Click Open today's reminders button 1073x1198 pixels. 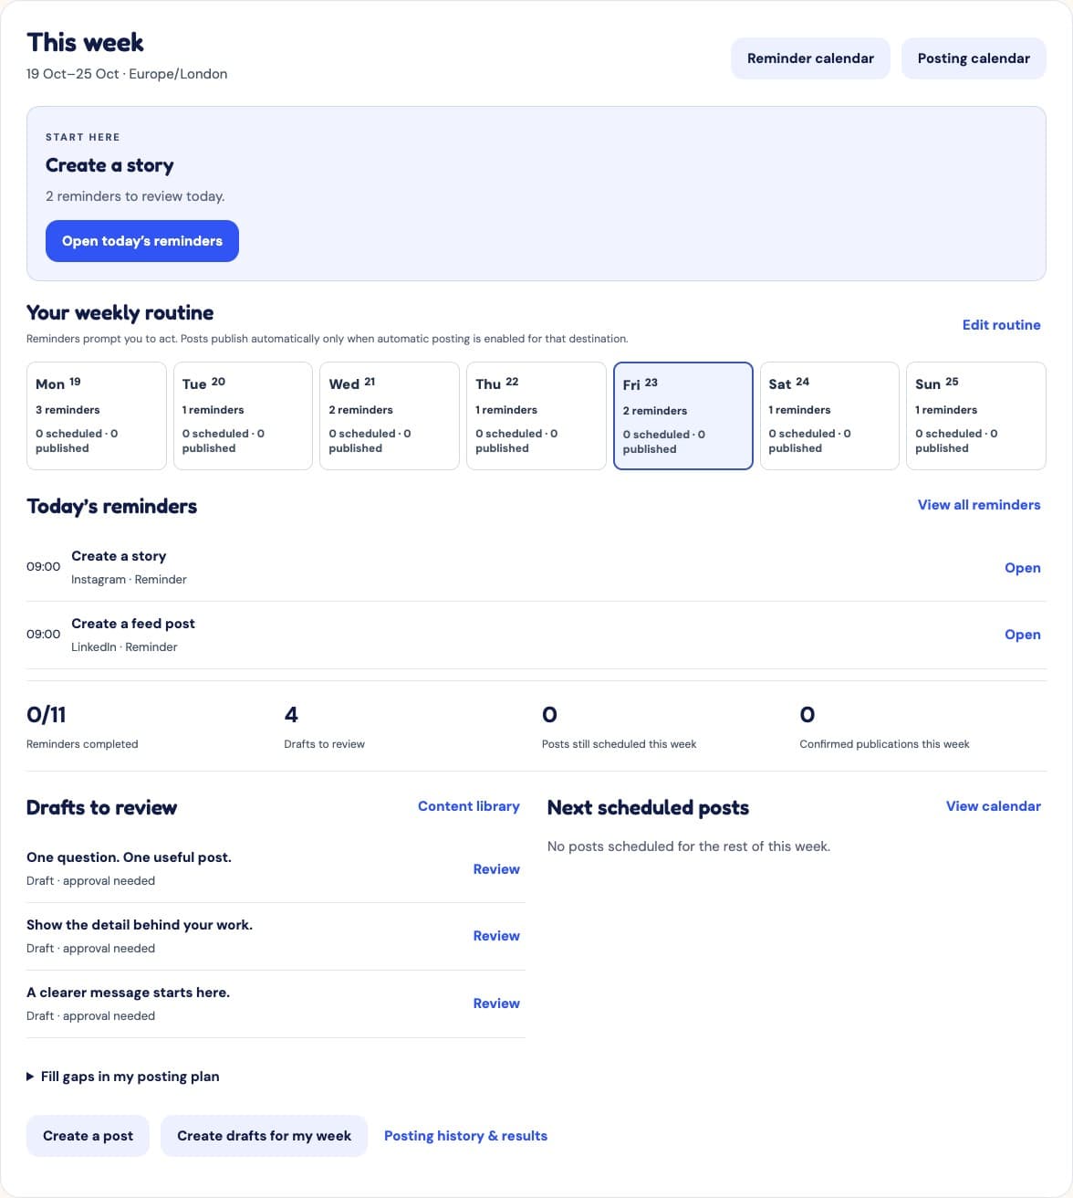142,241
